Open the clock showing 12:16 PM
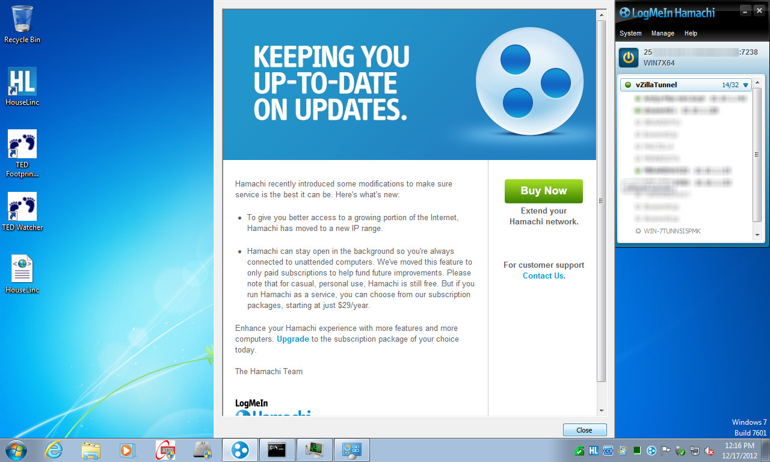 (x=739, y=450)
